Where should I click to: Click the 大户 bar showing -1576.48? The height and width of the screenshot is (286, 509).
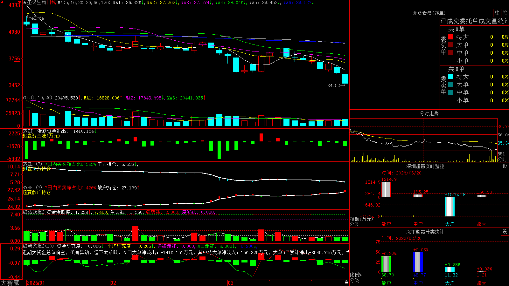(450, 207)
